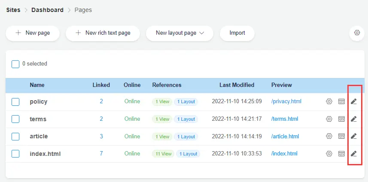Tick the checkbox for the article page

click(15, 136)
